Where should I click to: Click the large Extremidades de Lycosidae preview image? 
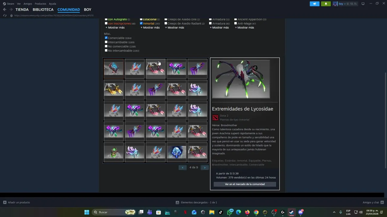point(241,79)
